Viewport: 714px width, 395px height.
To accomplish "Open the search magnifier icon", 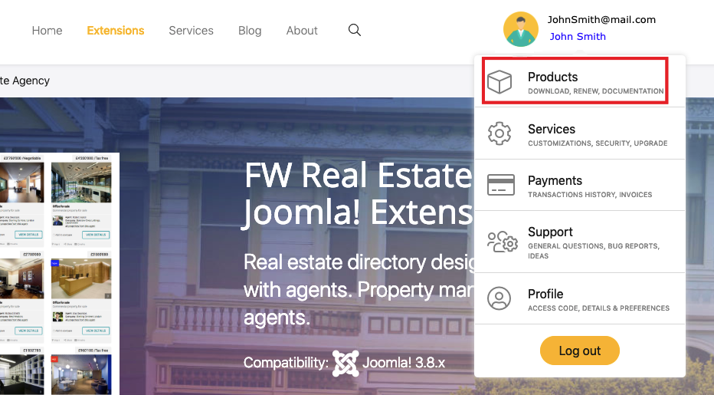I will pos(354,30).
